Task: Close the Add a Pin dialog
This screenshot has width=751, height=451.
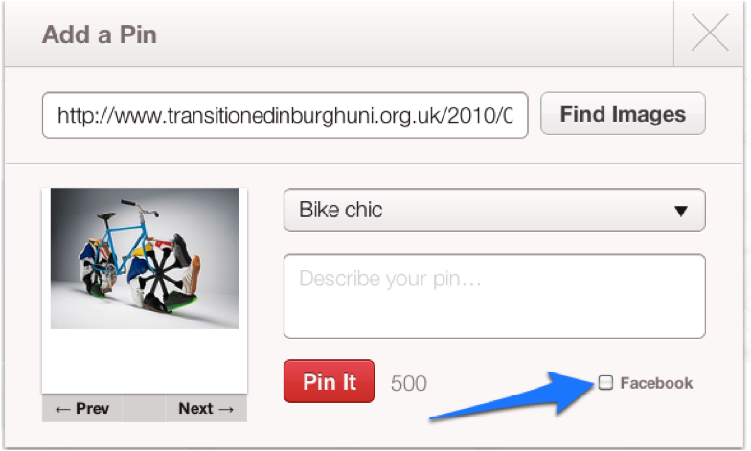Action: coord(710,33)
